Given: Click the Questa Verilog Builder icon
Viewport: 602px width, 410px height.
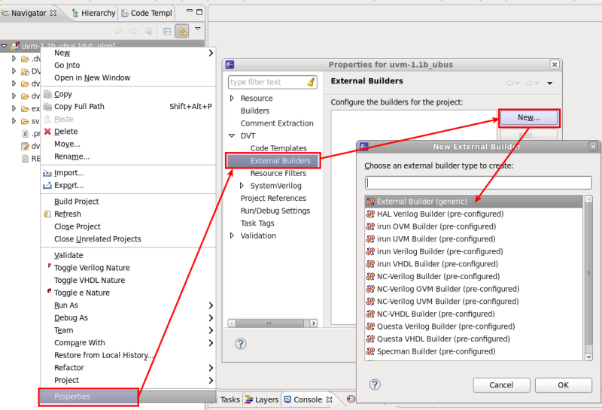Looking at the screenshot, I should 369,326.
